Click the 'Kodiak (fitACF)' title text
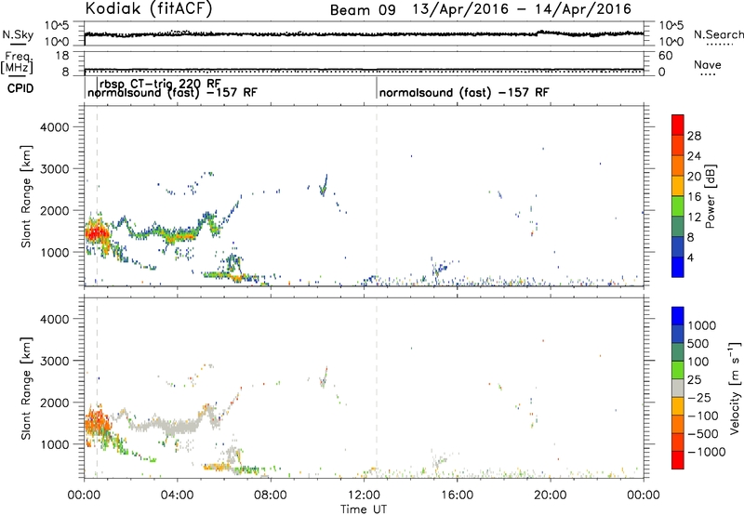The image size is (744, 515). [149, 9]
